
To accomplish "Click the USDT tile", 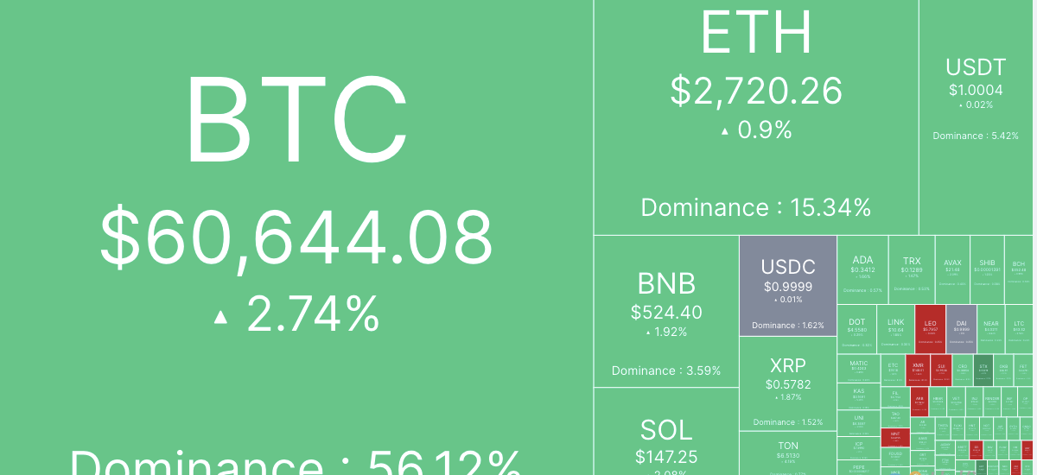I will 977,117.
